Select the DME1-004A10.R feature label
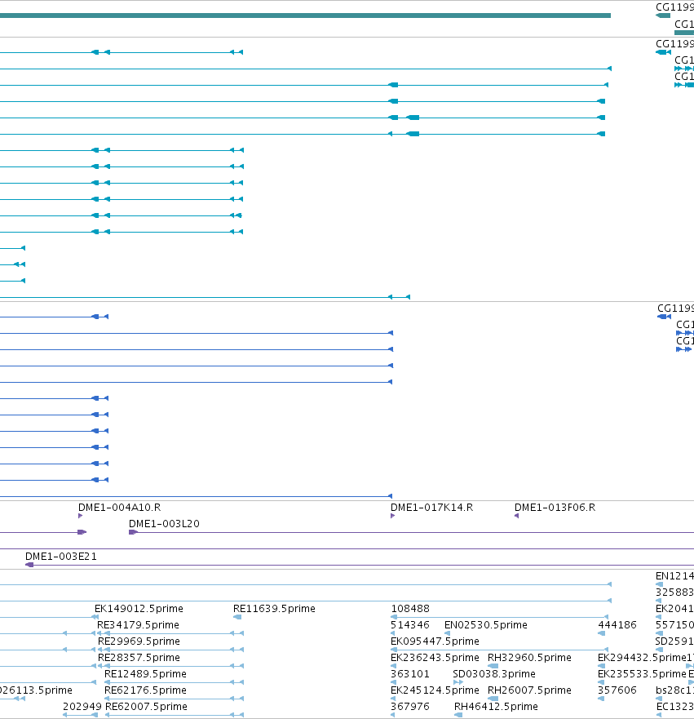Screen dimensions: 694x719 tap(119, 508)
